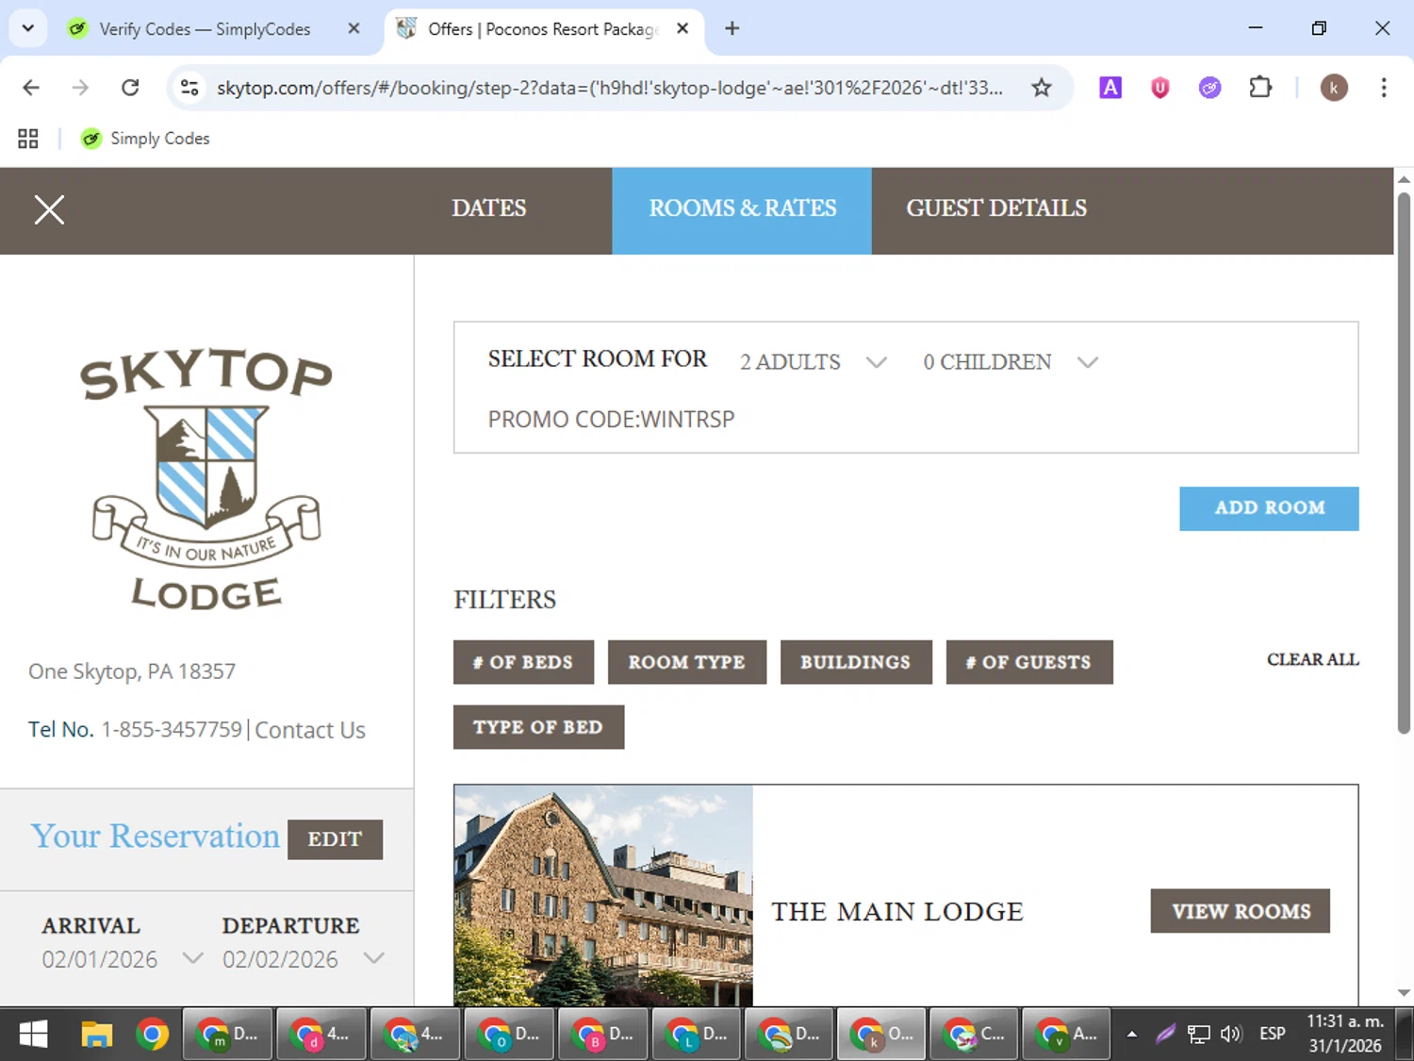The width and height of the screenshot is (1414, 1061).
Task: Open site information icon in address bar
Action: 189,88
